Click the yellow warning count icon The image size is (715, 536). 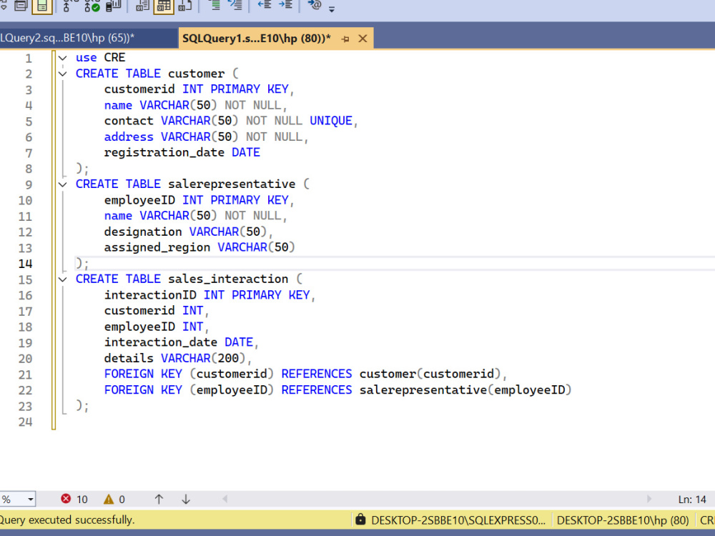[x=109, y=500]
